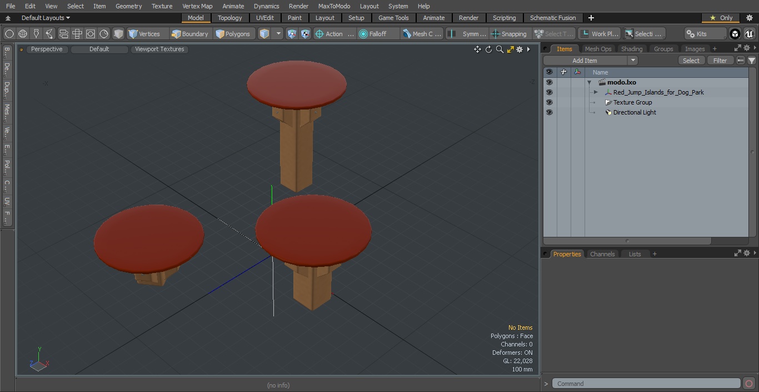Screen dimensions: 759x392
Task: Add a new layout tab with plus
Action: (591, 18)
